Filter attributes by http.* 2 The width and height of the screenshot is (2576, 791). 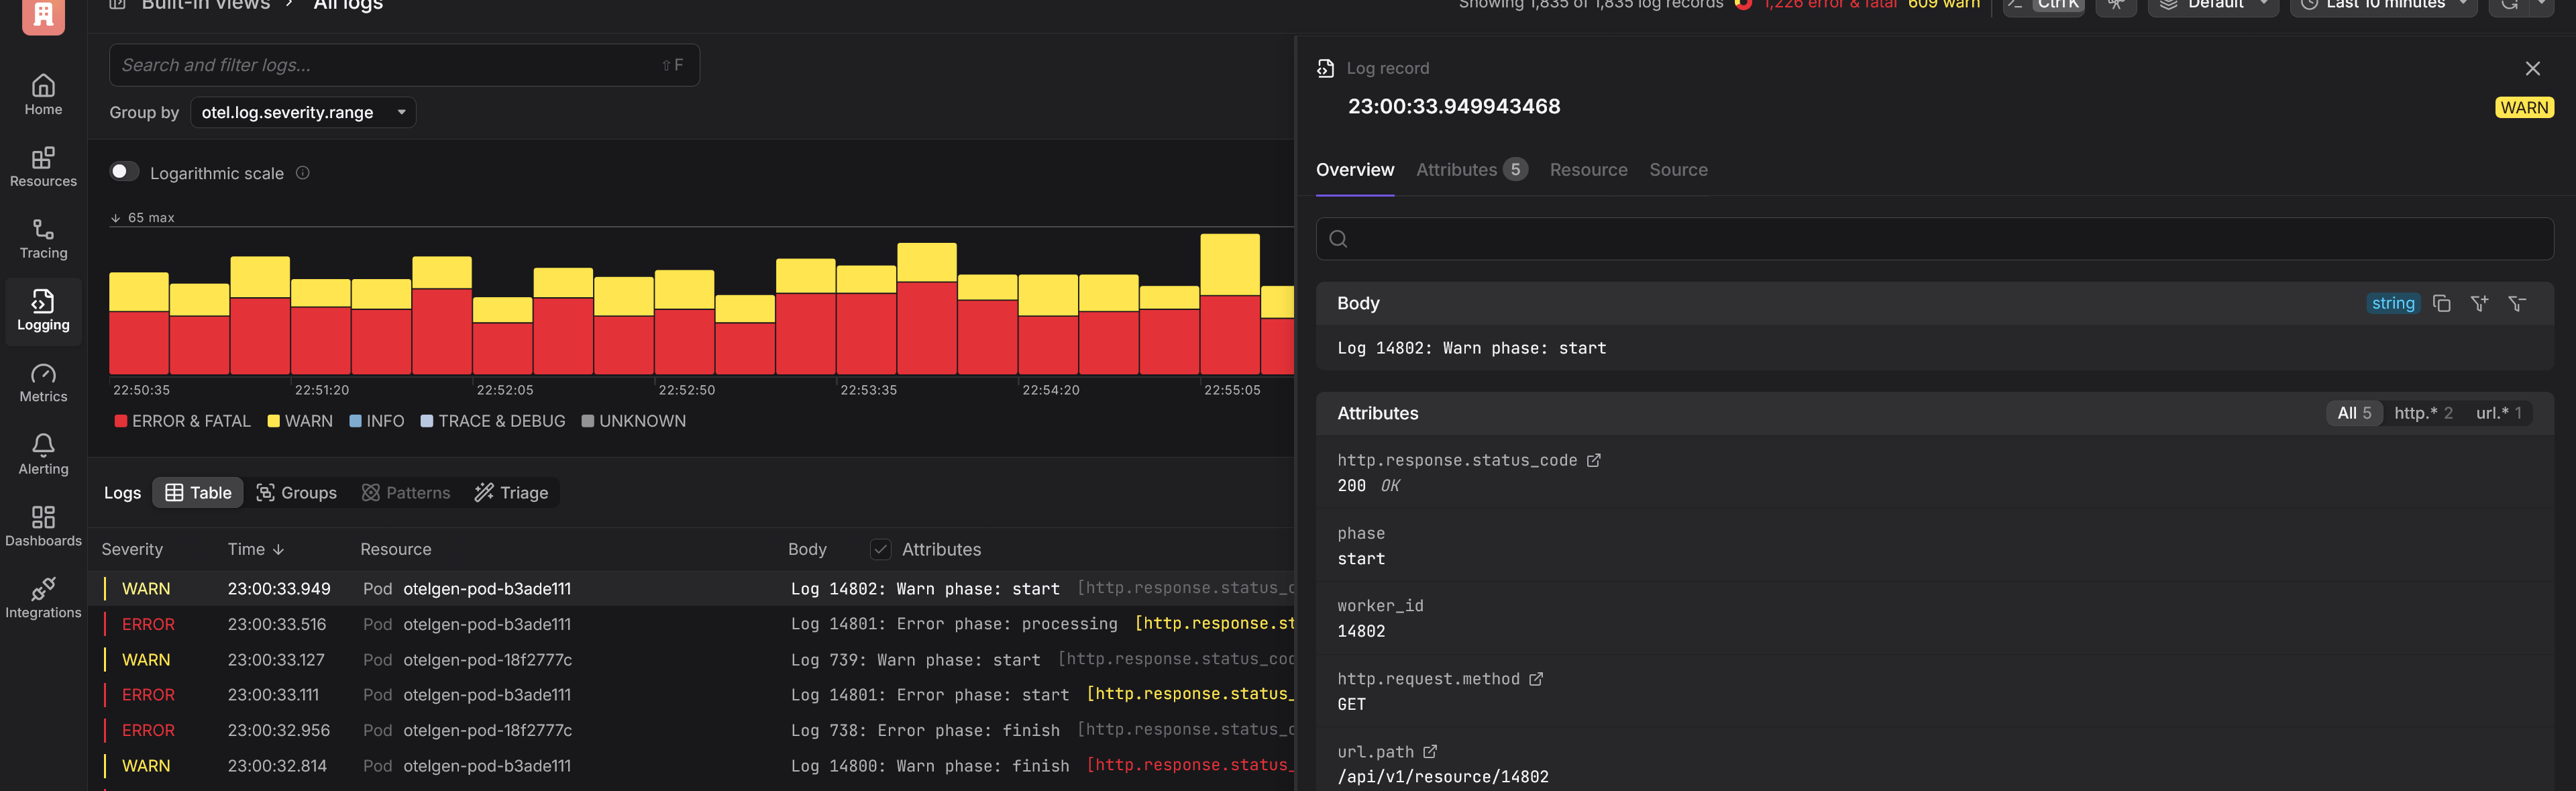pos(2423,413)
